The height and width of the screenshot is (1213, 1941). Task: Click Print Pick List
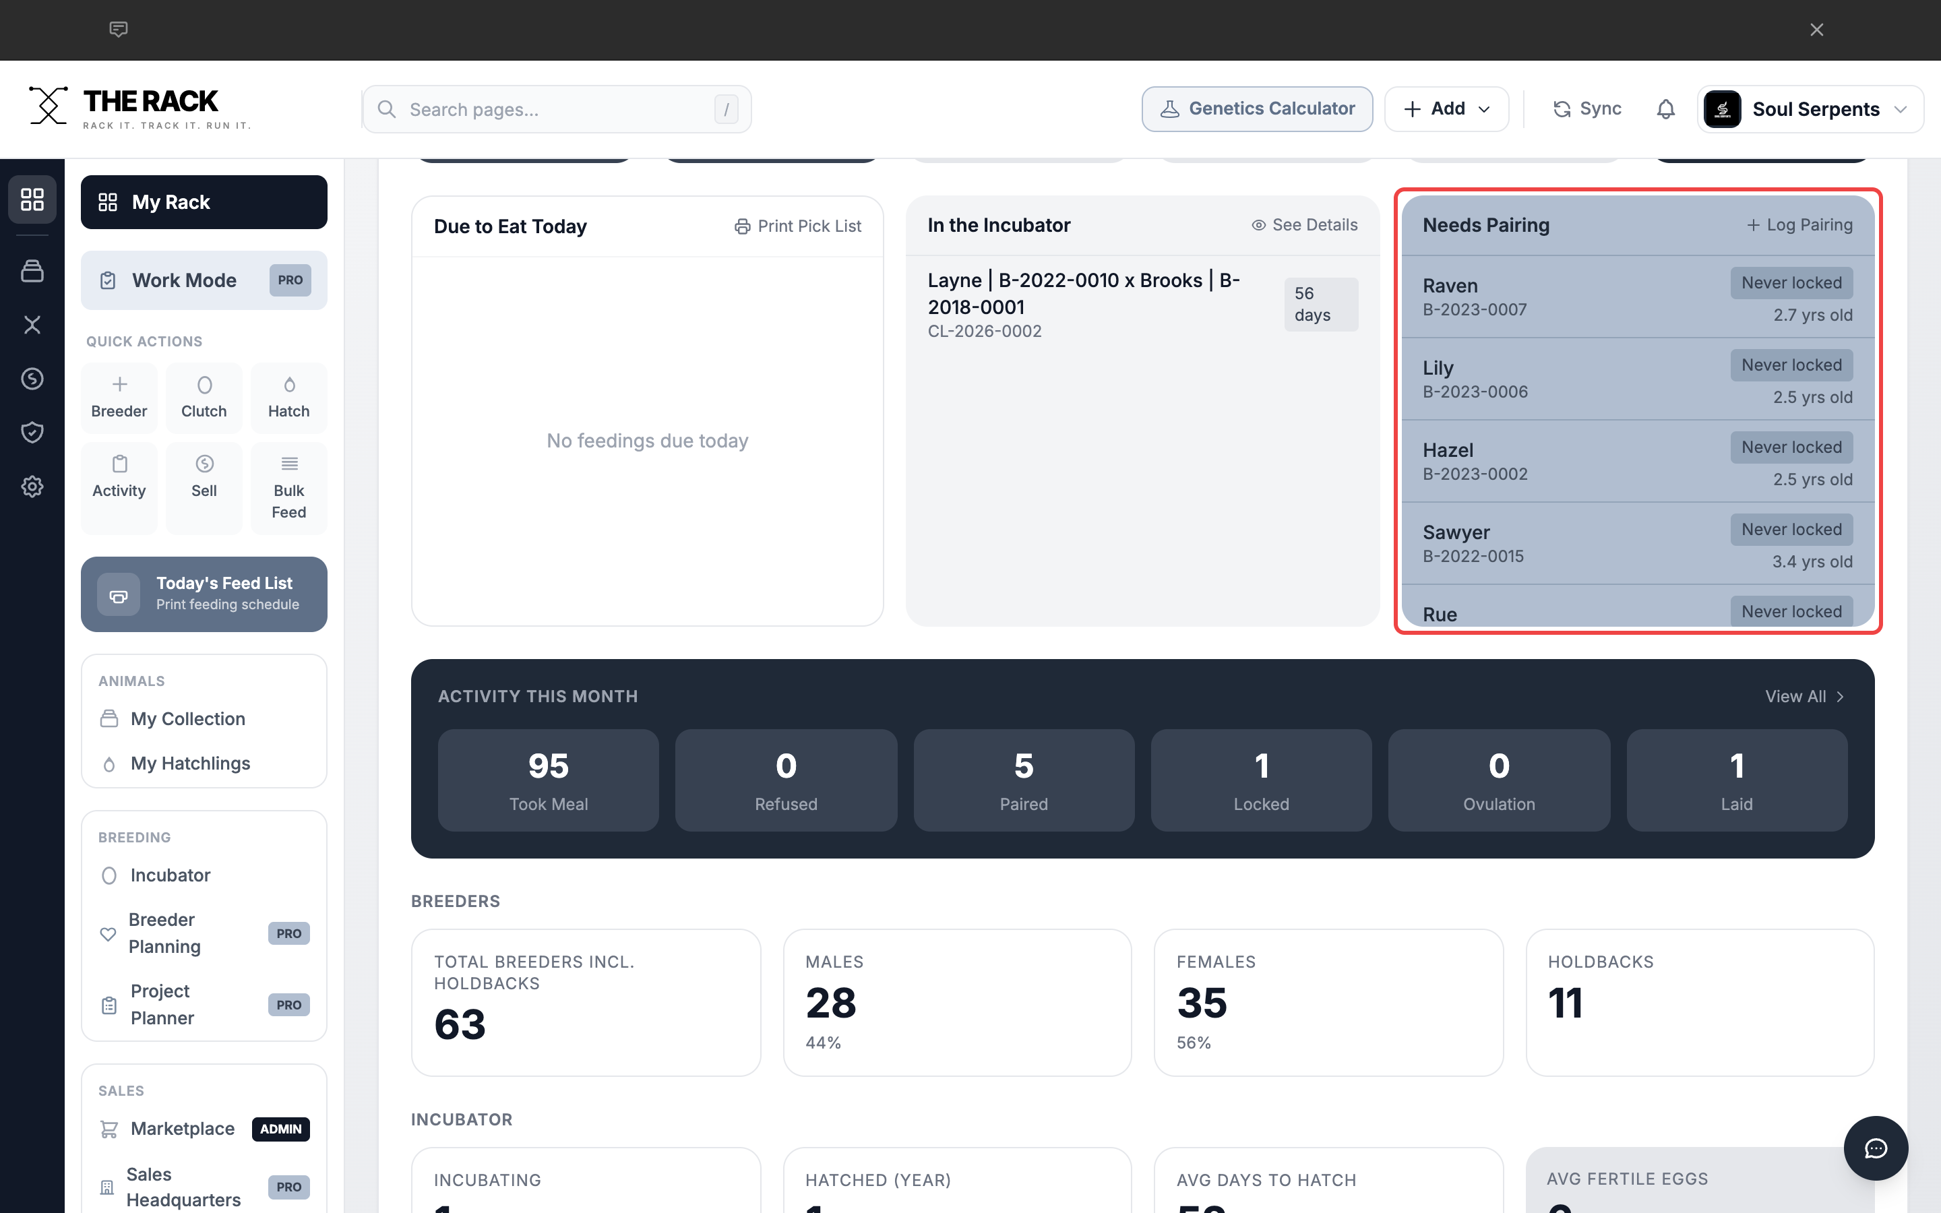point(797,227)
